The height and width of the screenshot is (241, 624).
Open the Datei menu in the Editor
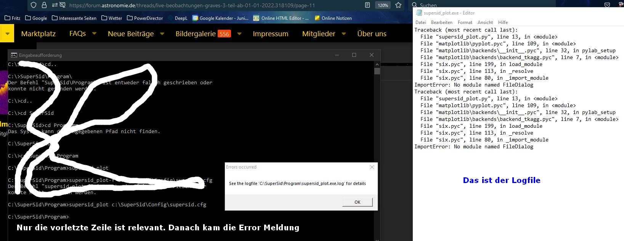420,22
